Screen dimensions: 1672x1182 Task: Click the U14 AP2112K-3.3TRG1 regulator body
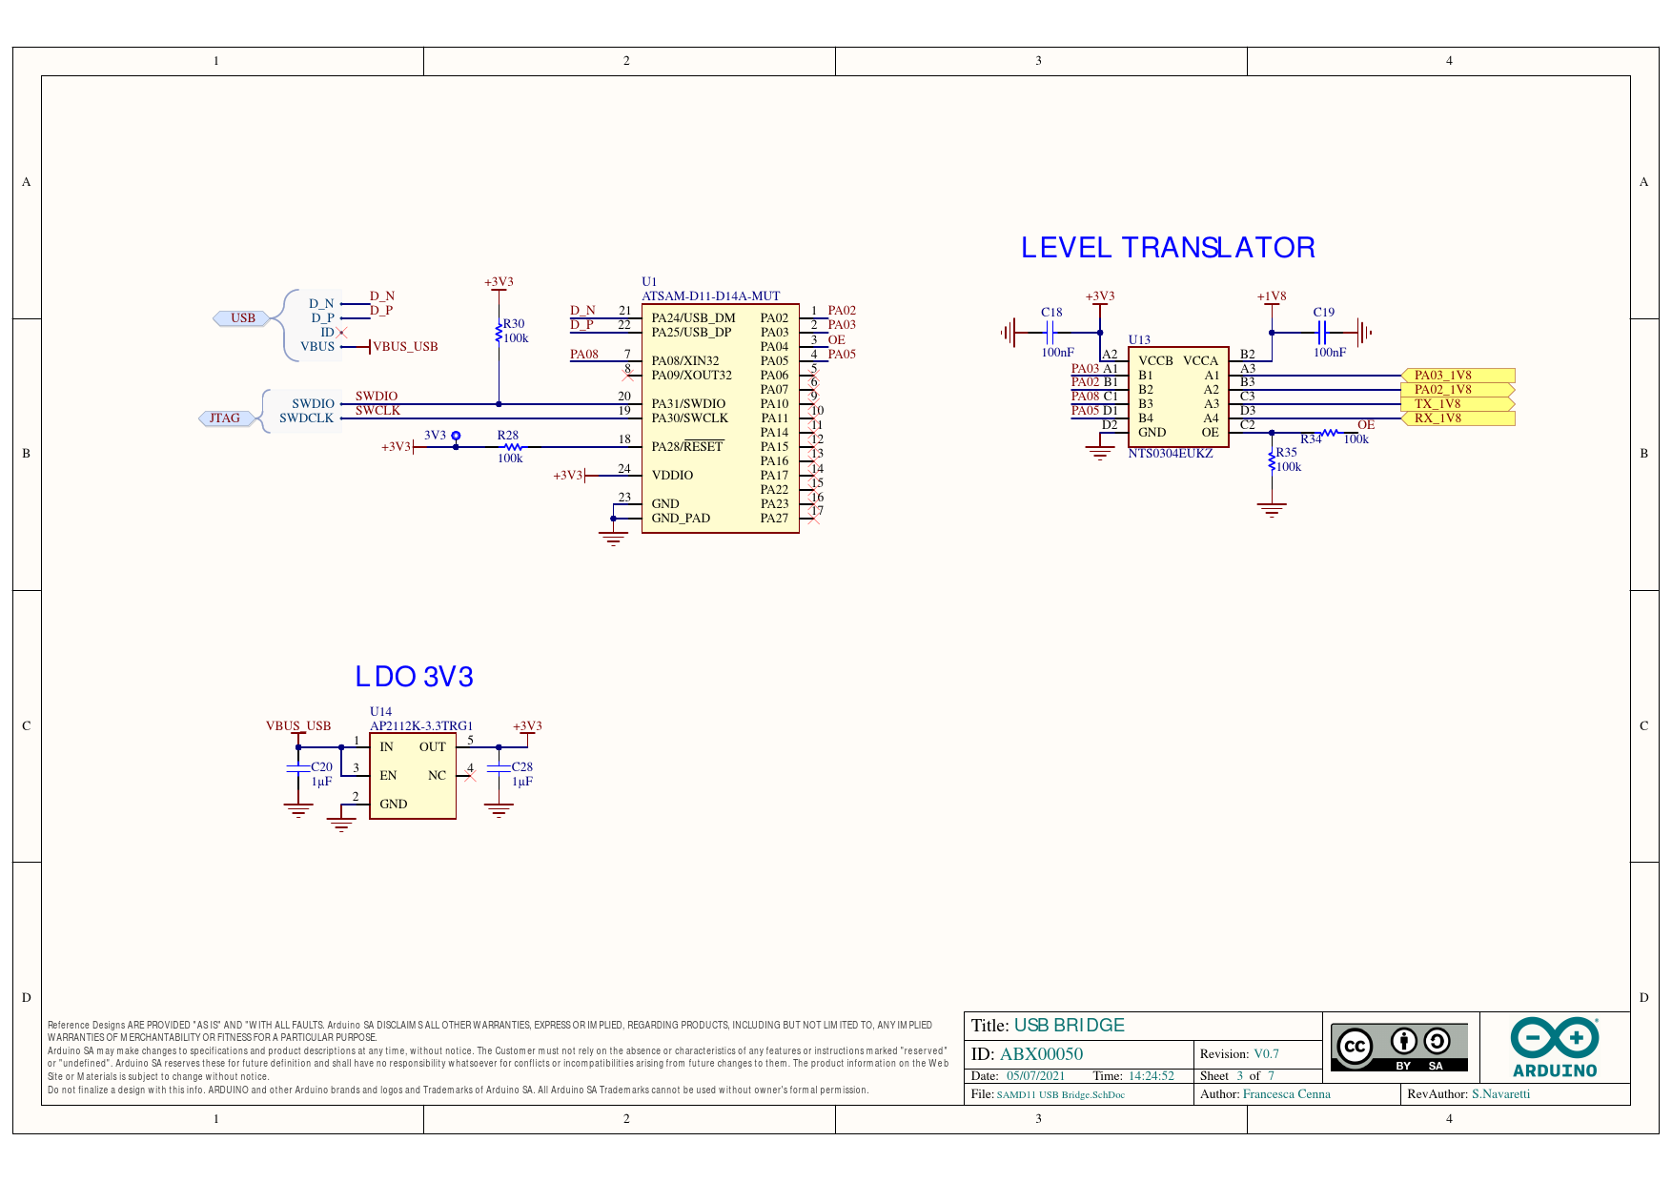tap(412, 775)
